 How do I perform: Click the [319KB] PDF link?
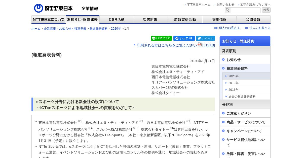tap(209, 45)
